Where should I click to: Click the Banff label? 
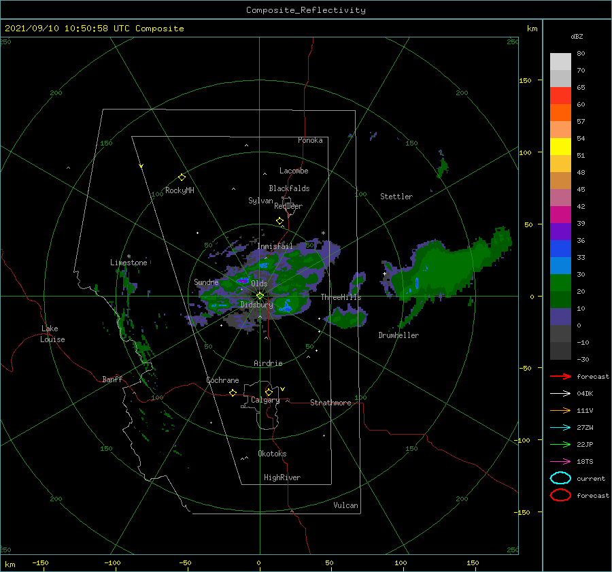tap(112, 379)
